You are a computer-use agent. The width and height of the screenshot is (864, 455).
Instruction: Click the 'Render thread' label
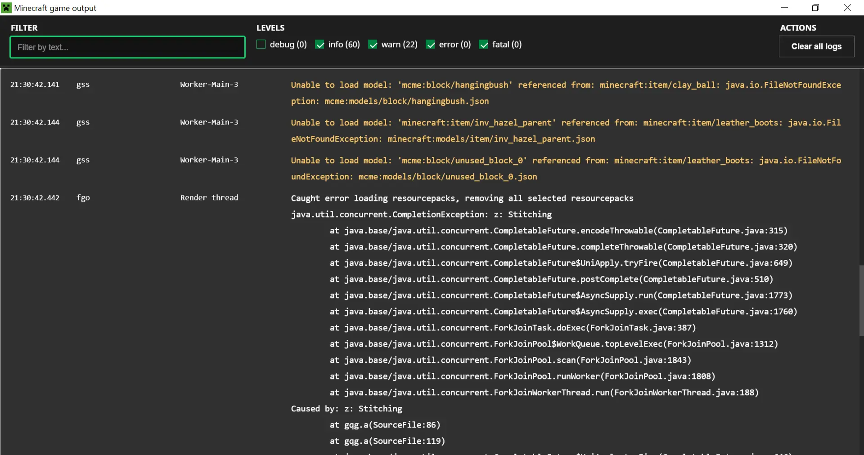pyautogui.click(x=209, y=198)
